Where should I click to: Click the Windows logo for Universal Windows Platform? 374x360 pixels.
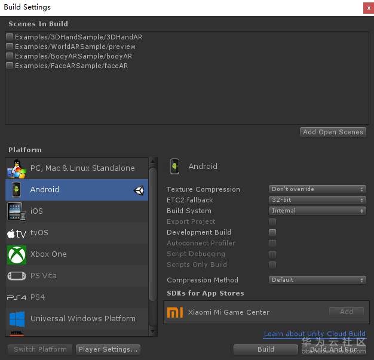[17, 319]
